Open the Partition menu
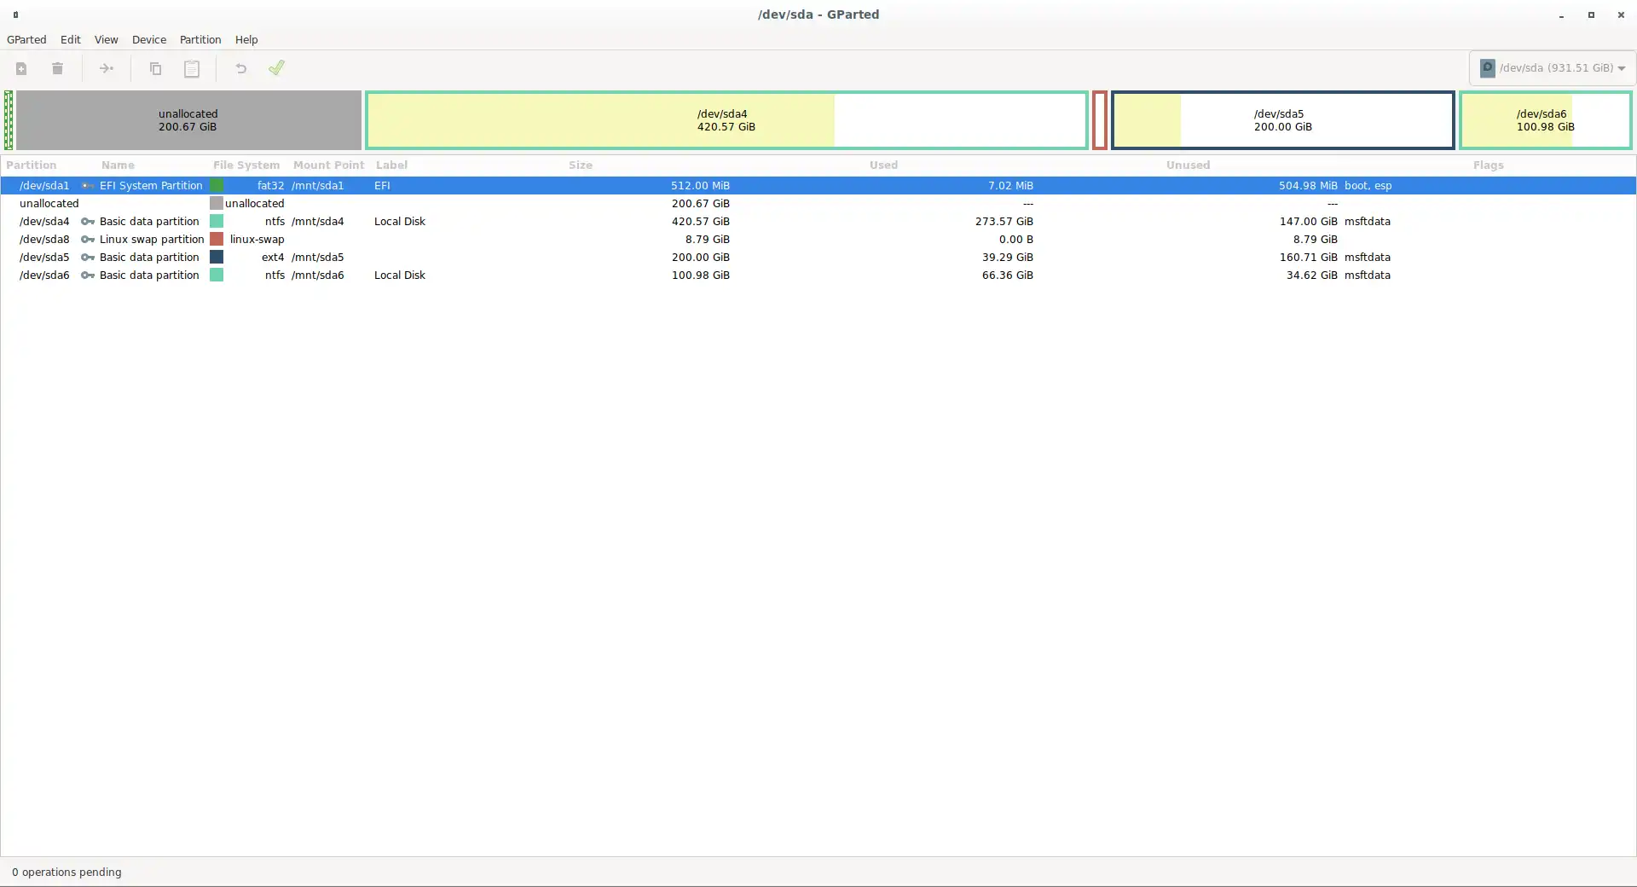The width and height of the screenshot is (1637, 887). [200, 40]
